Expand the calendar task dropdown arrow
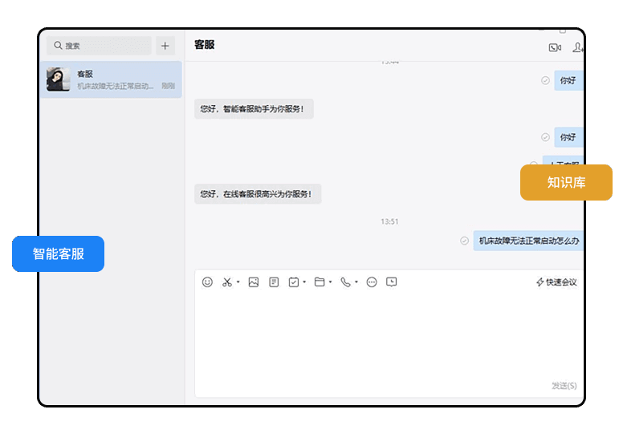623x446 pixels. click(304, 282)
